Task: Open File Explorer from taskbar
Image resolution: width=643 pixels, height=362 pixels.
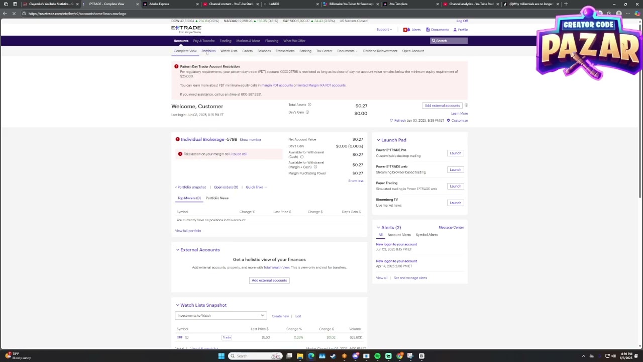Action: click(300, 356)
